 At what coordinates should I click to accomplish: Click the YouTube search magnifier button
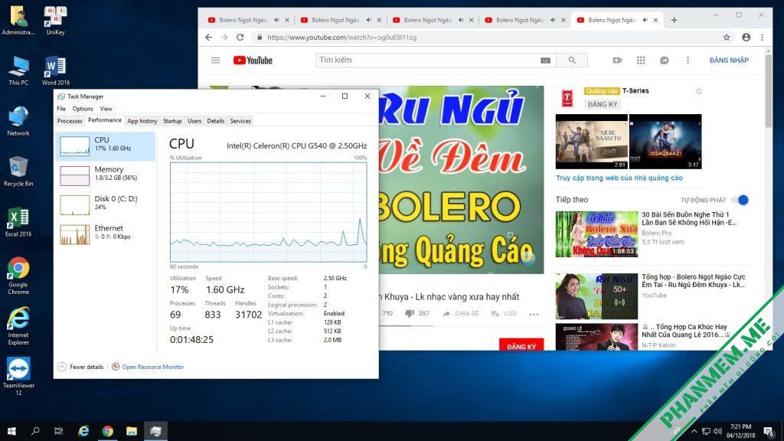[x=572, y=60]
